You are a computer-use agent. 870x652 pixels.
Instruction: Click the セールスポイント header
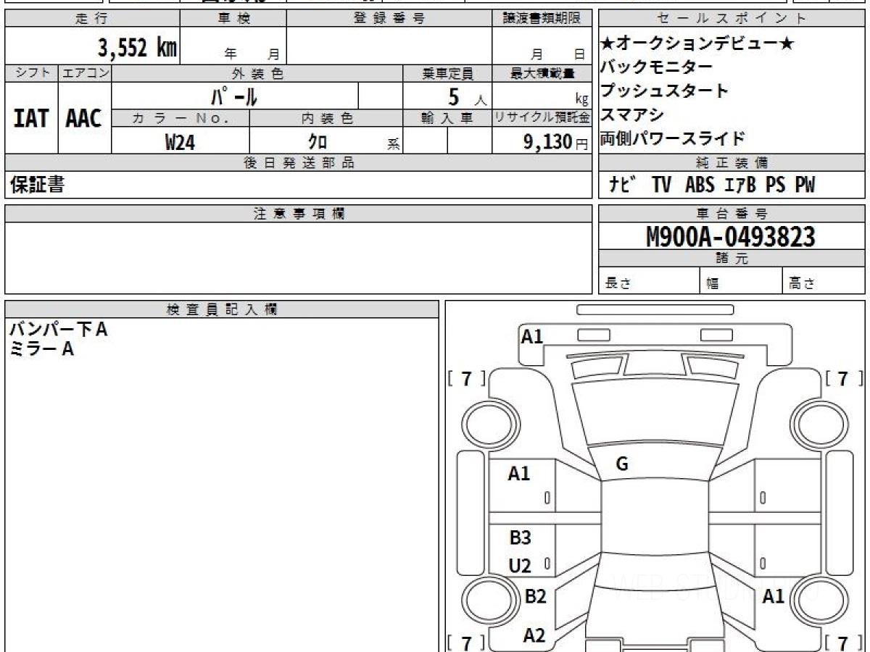(x=732, y=19)
